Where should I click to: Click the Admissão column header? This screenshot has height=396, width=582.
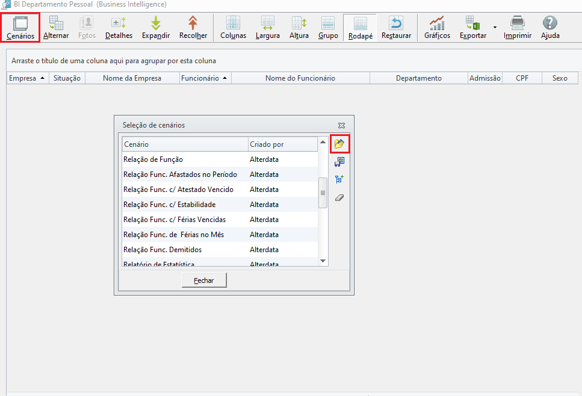pos(484,78)
